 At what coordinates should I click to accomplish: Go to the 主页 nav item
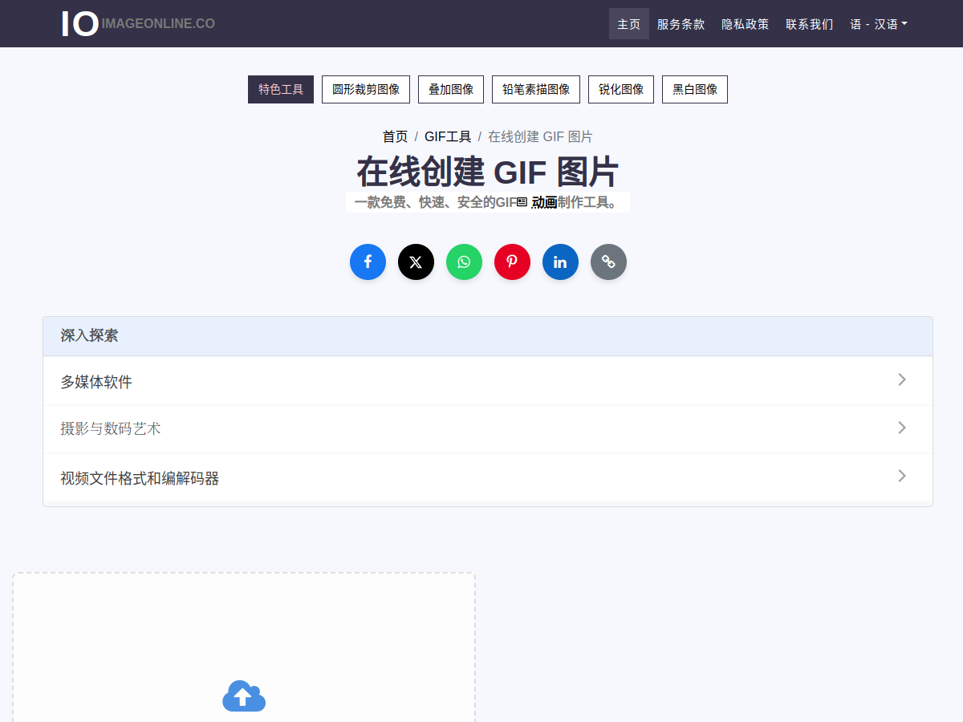(629, 24)
